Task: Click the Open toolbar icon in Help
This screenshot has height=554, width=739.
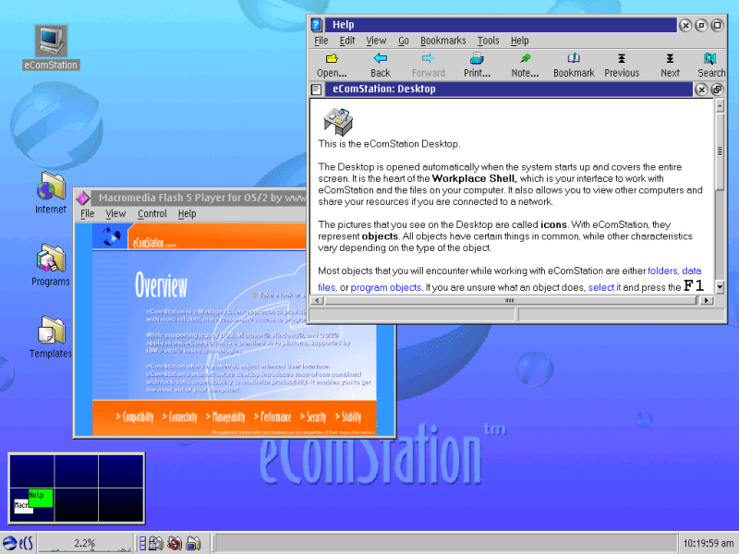Action: pos(332,64)
